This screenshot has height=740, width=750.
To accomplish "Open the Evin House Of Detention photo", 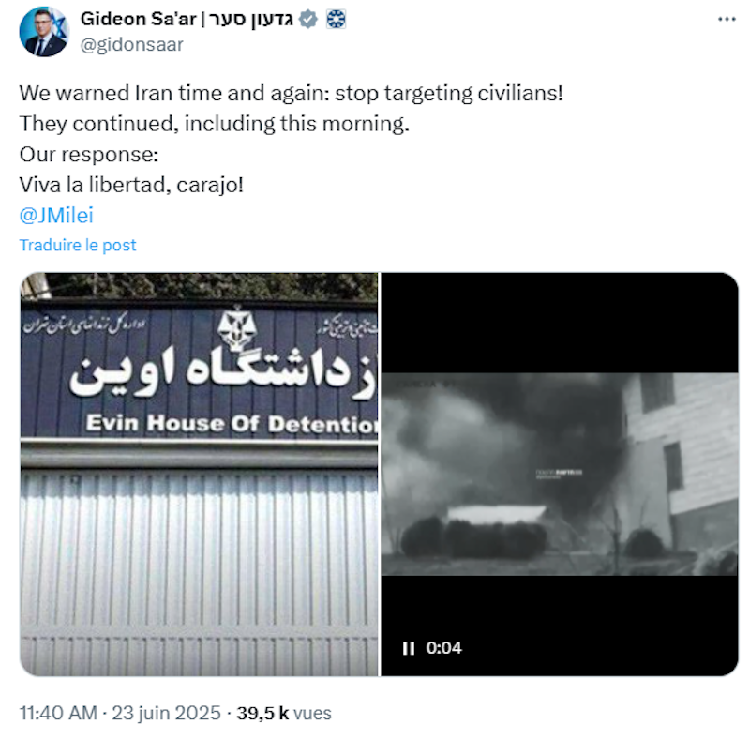I will click(199, 474).
